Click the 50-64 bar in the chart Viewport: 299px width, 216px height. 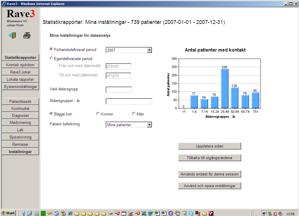[x=235, y=98]
